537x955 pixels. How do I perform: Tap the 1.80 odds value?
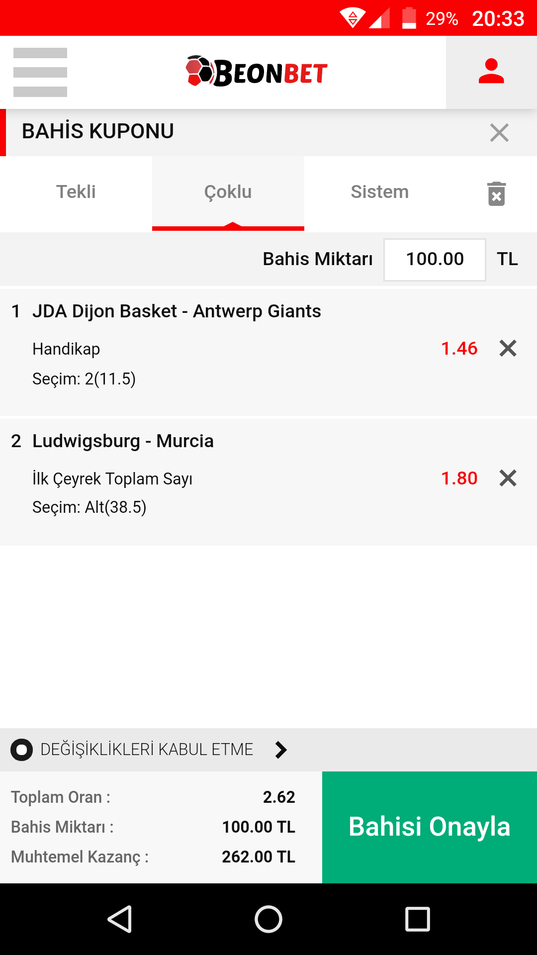pyautogui.click(x=459, y=478)
